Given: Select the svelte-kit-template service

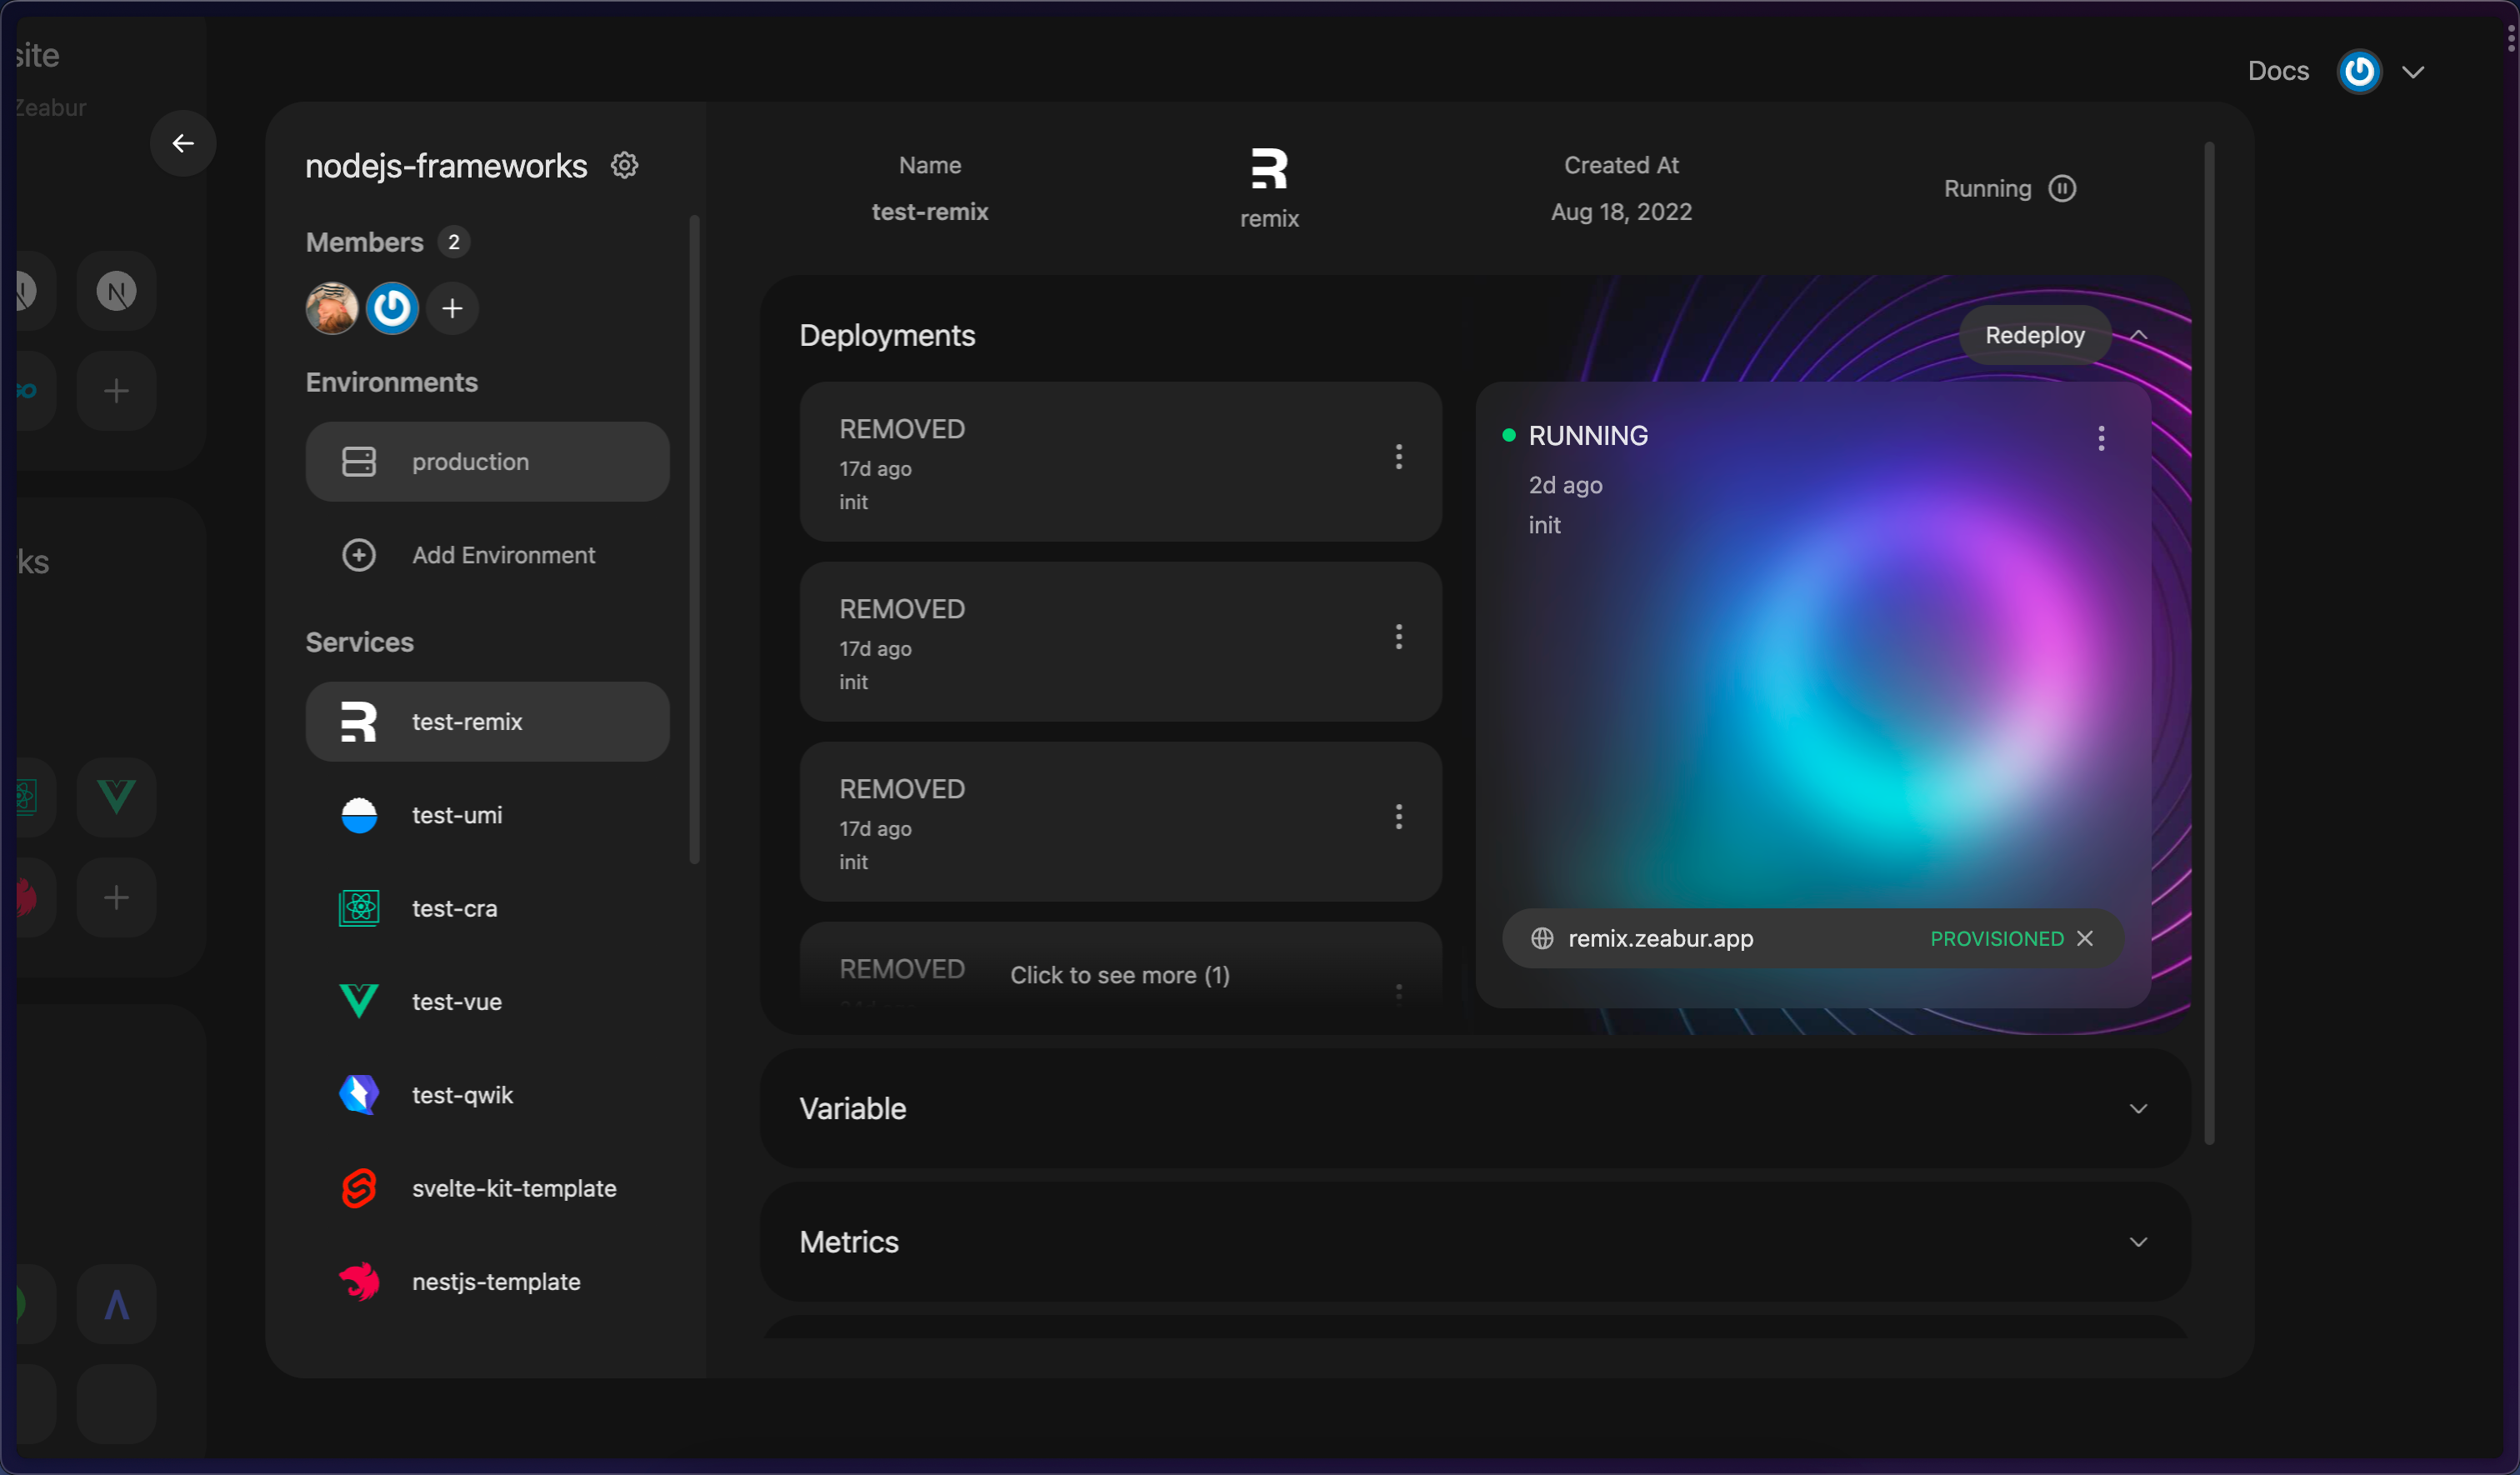Looking at the screenshot, I should point(513,1188).
